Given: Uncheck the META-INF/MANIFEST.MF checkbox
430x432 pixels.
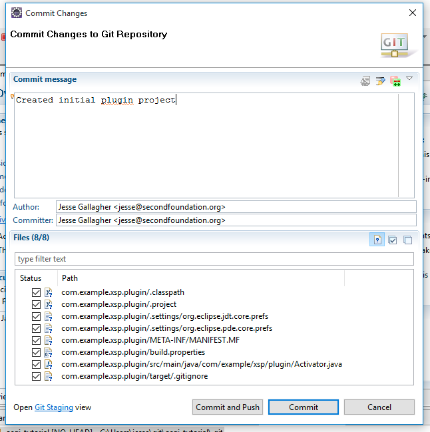Looking at the screenshot, I should click(x=36, y=340).
